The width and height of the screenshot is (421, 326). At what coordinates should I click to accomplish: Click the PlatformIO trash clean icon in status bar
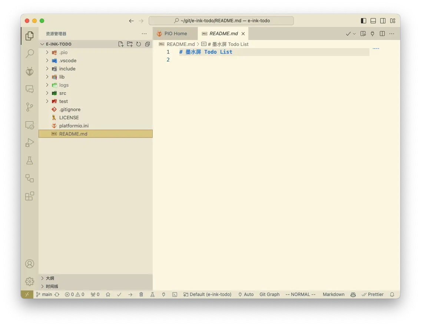point(141,295)
